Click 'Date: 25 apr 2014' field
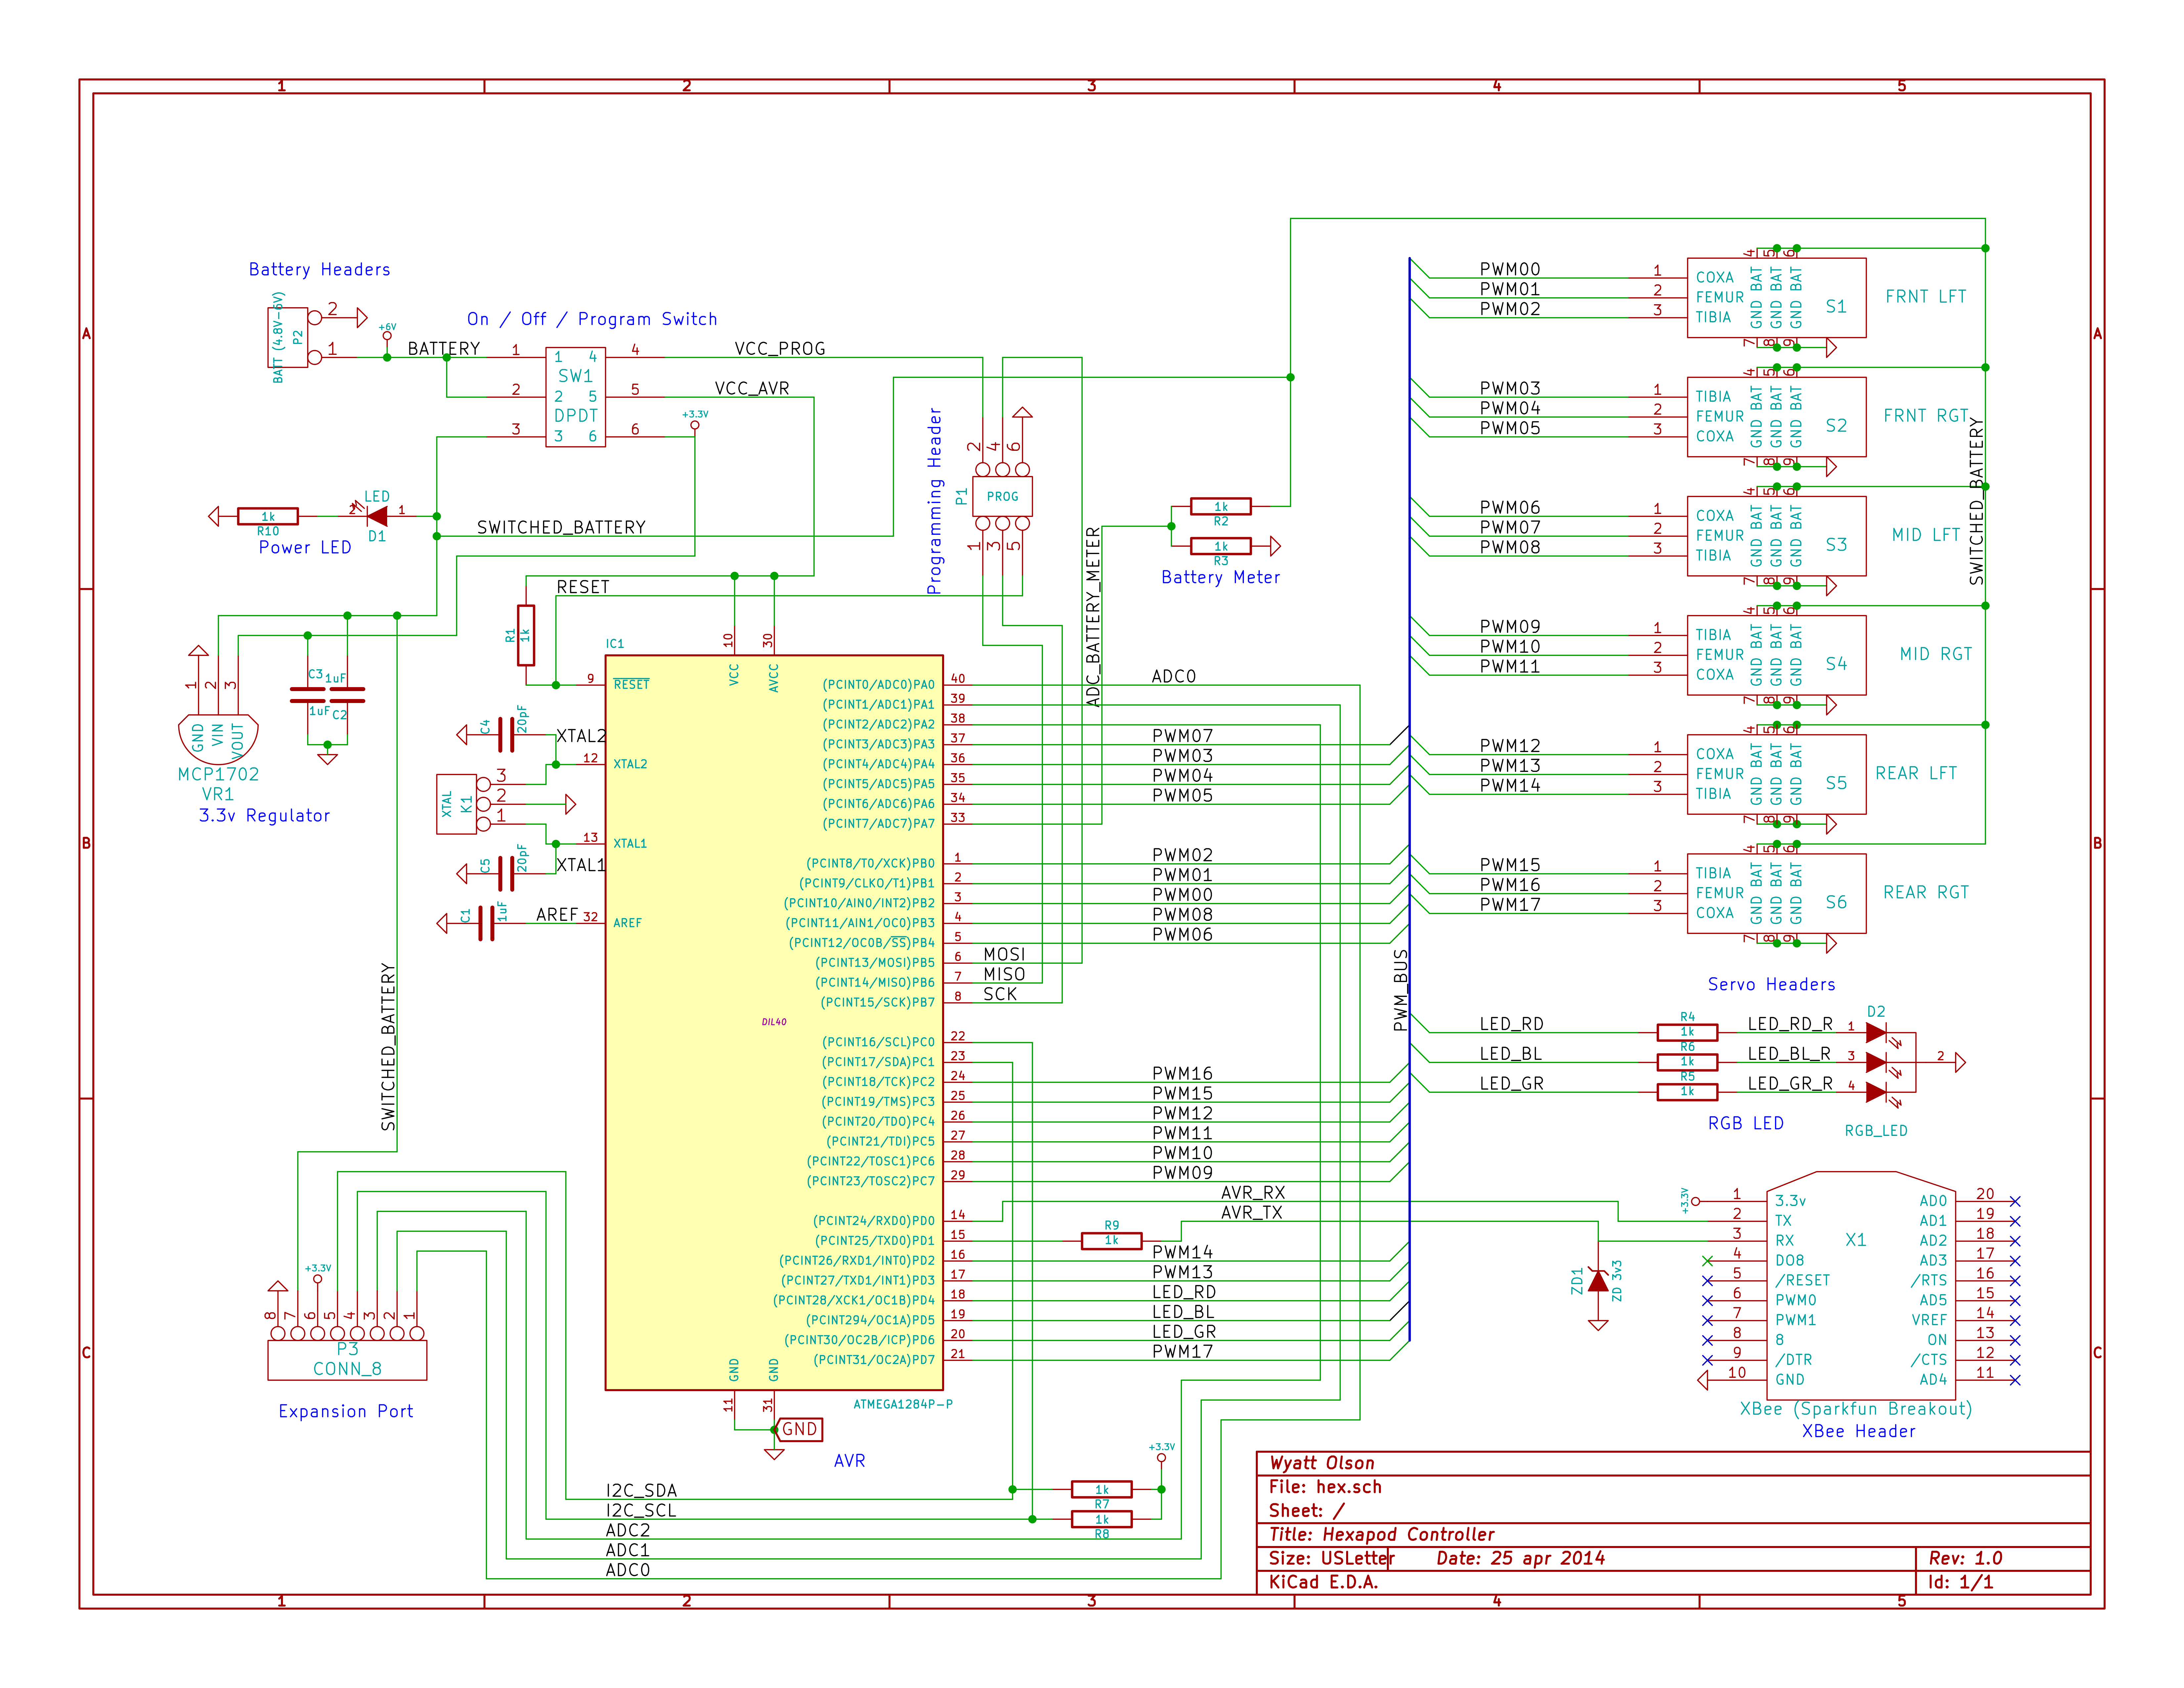 (1520, 1558)
